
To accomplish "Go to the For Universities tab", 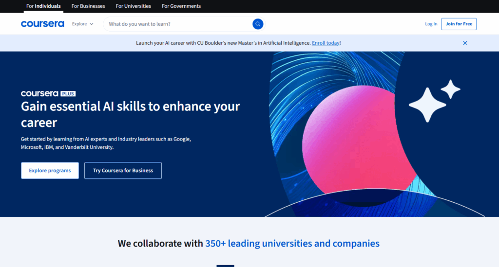I will [x=133, y=6].
